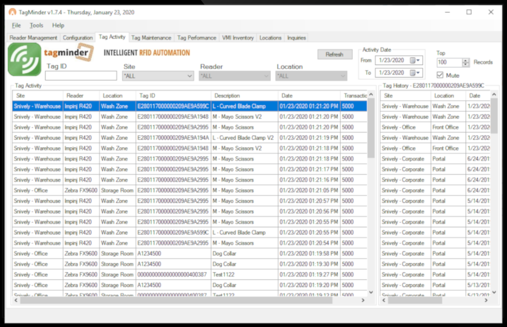Click the Refresh button
Screen dimensions: 507x327
coord(334,54)
